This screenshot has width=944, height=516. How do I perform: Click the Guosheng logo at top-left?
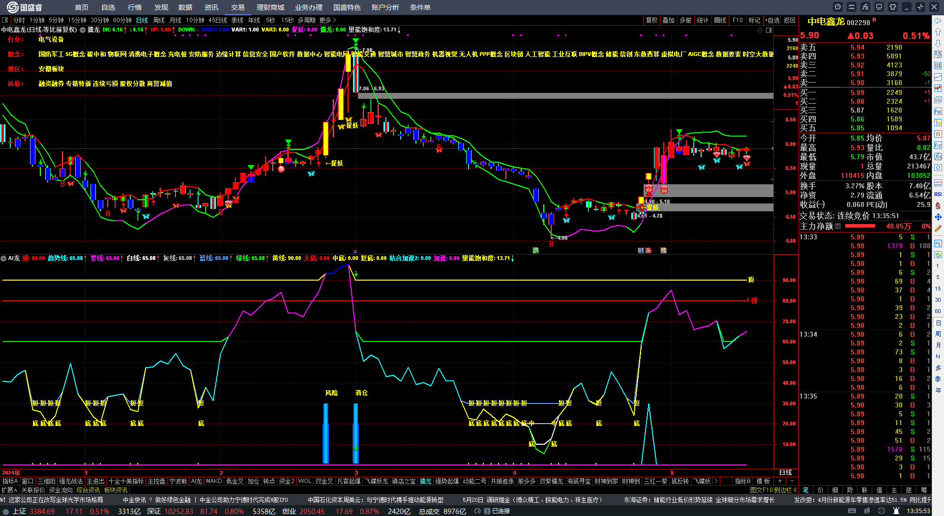25,7
